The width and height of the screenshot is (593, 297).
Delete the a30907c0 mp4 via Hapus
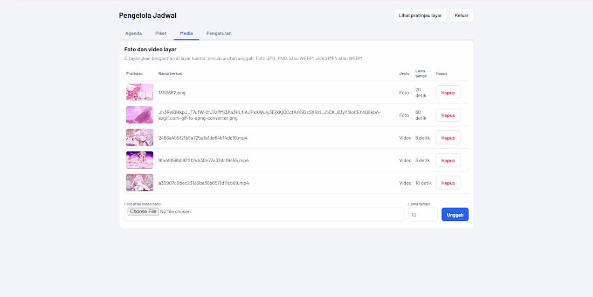448,183
